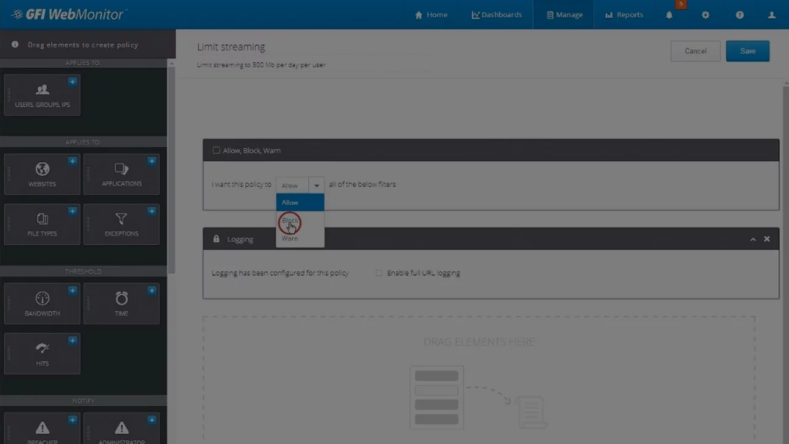
Task: Select the File Types element tile
Action: point(42,224)
